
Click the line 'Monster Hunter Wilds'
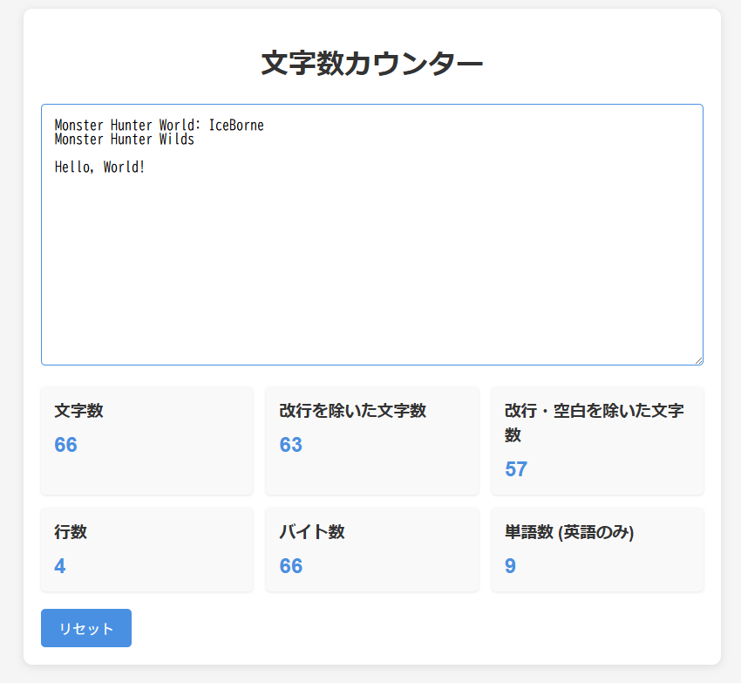pyautogui.click(x=125, y=139)
